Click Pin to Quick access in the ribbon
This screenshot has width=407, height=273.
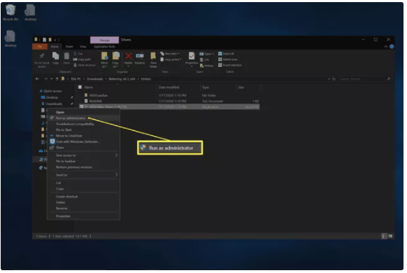42,60
